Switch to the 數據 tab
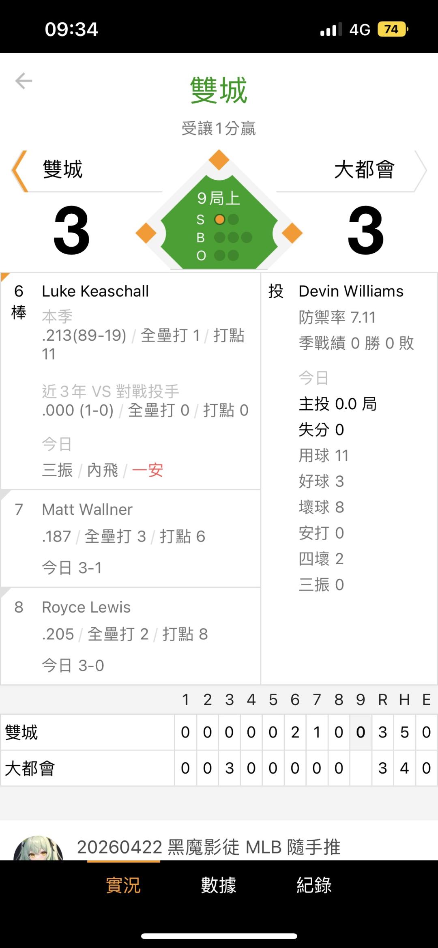Image resolution: width=438 pixels, height=948 pixels. [219, 885]
